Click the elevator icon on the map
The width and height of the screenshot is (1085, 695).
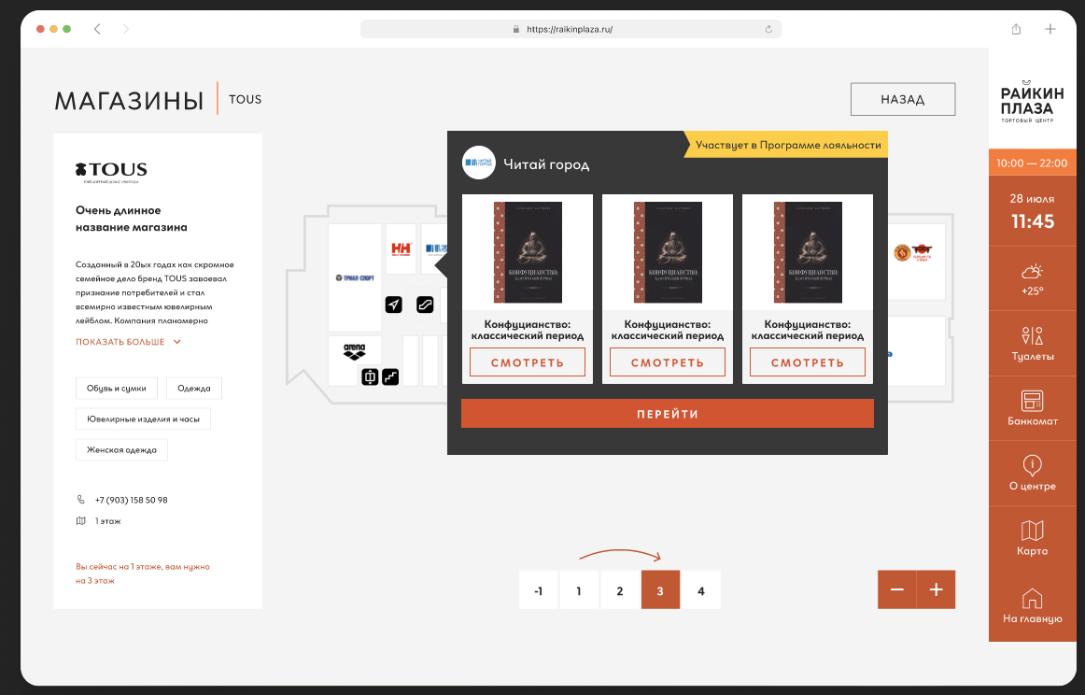tap(370, 376)
